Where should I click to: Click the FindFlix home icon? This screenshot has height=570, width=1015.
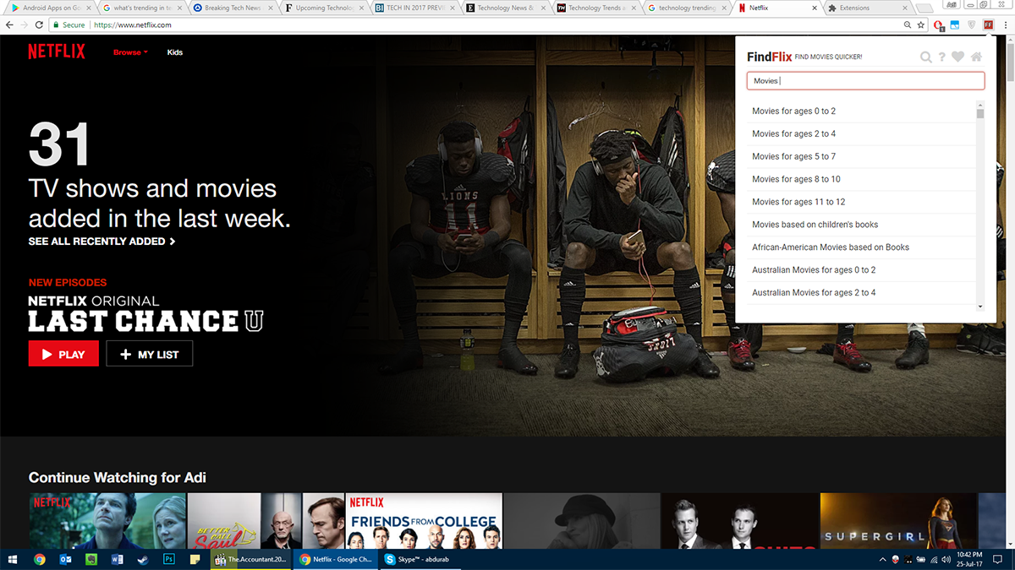tap(977, 57)
